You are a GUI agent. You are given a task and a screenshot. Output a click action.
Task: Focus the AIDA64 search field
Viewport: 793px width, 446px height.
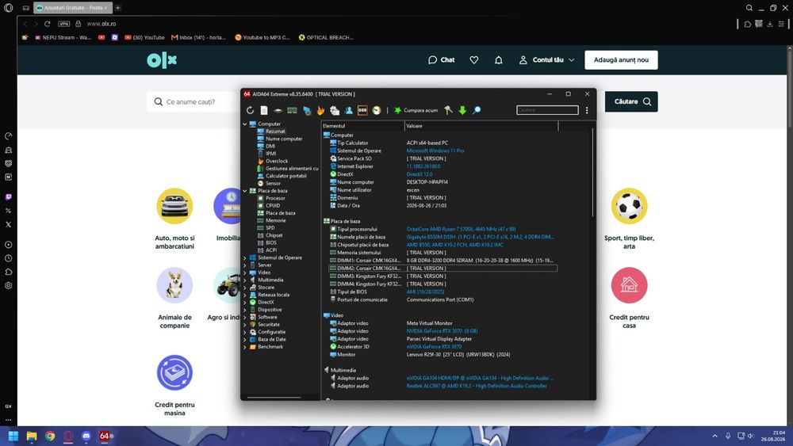(x=547, y=110)
